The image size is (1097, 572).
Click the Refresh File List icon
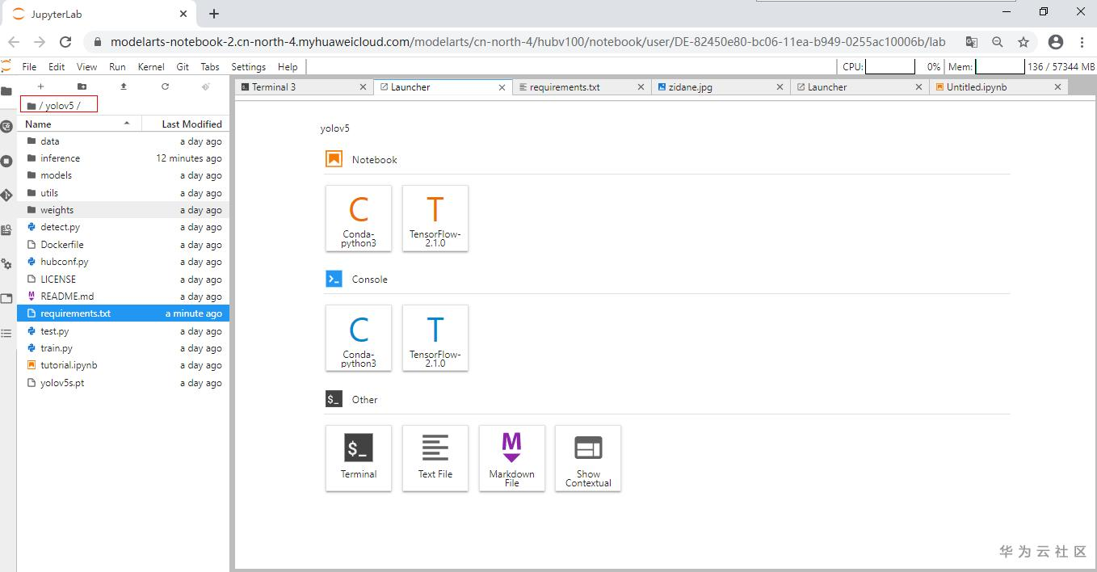(165, 86)
